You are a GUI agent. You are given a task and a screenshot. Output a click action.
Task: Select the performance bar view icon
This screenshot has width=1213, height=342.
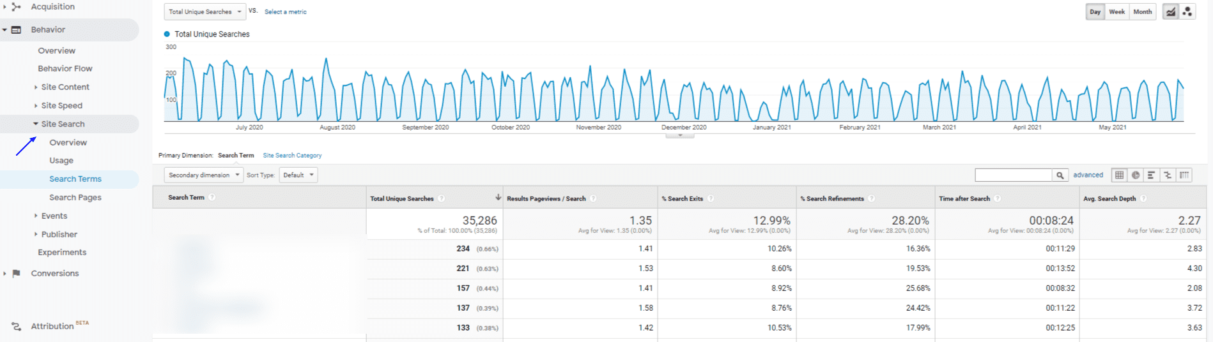coord(1152,175)
